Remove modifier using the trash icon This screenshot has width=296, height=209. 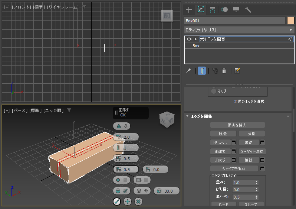click(x=224, y=71)
